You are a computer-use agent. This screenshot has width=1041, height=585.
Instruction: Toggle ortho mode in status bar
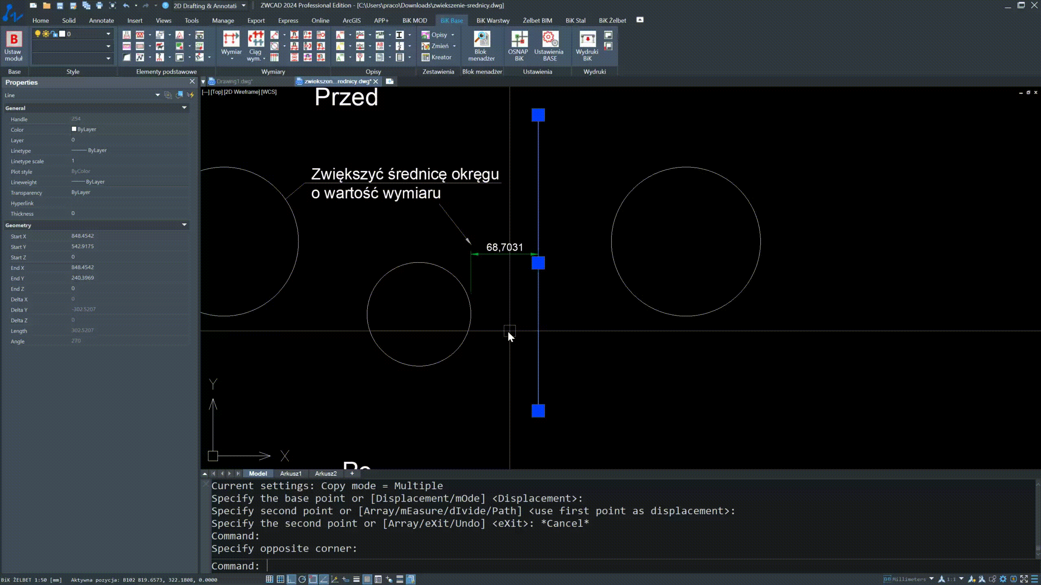[291, 579]
